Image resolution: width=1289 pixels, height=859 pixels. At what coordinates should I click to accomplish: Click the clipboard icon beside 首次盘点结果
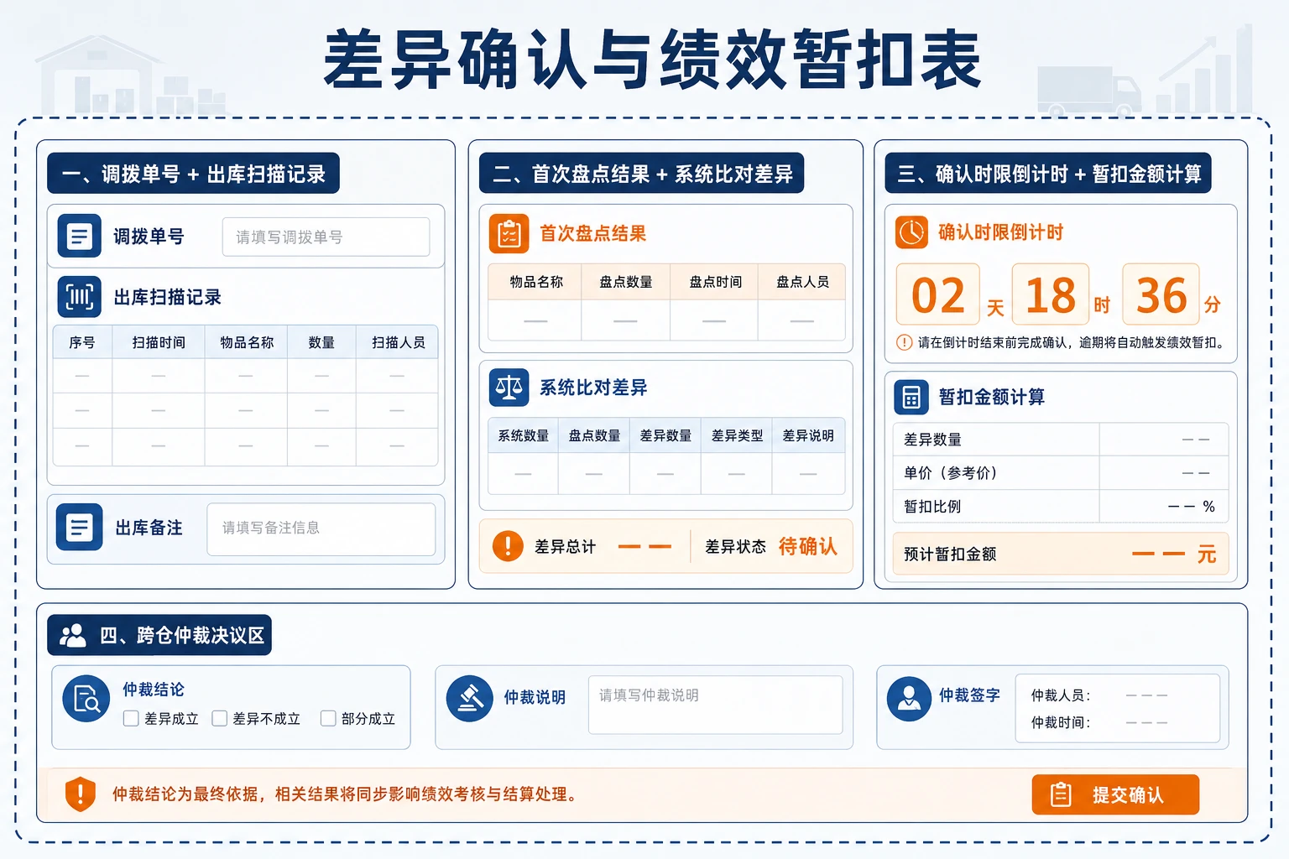[509, 233]
